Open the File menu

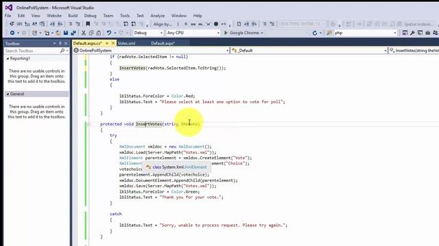click(8, 16)
